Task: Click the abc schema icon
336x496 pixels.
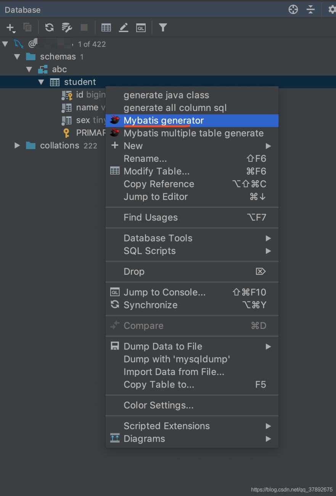Action: click(x=43, y=69)
